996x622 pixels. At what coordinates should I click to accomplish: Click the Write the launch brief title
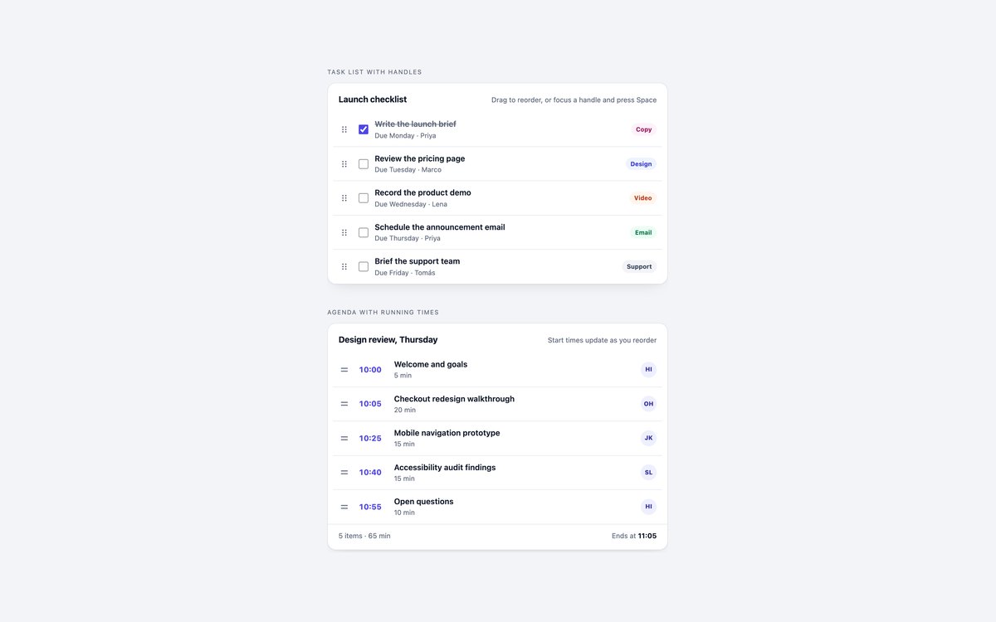[415, 124]
